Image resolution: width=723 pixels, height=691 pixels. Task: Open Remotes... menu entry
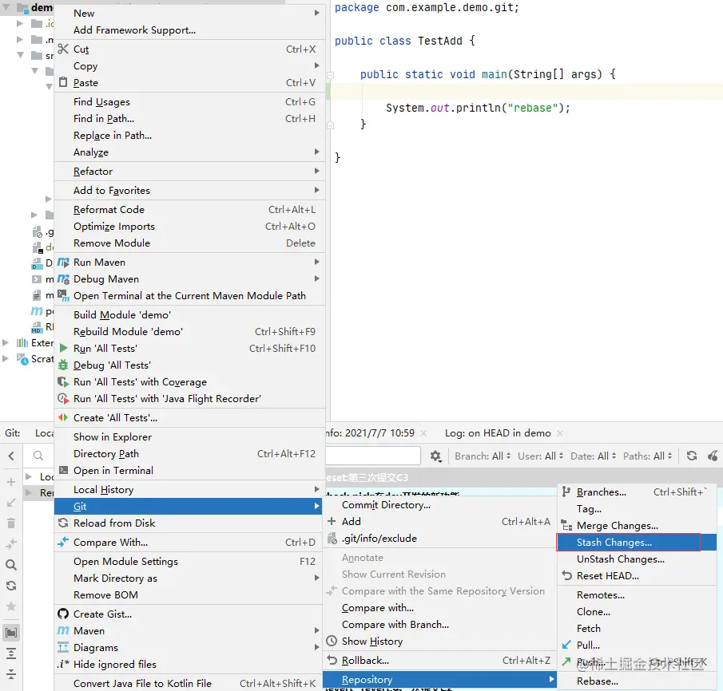click(636, 594)
